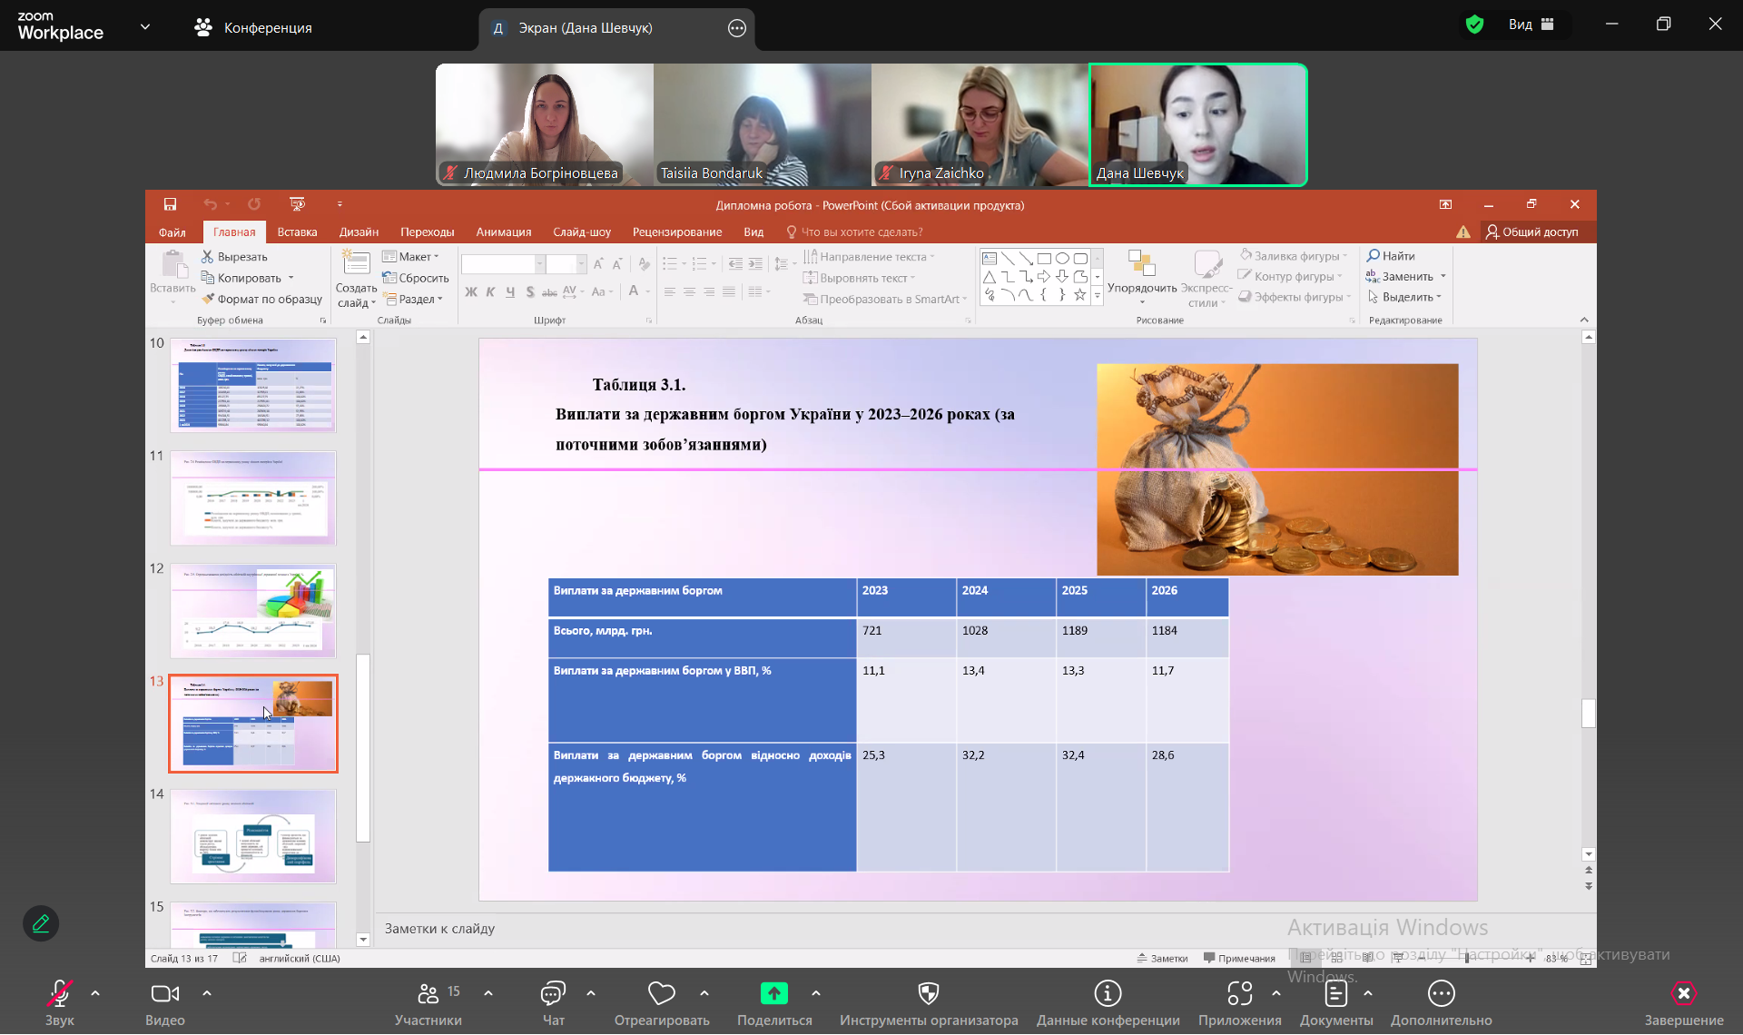Open the Participants panel
The image size is (1743, 1035).
point(428,994)
